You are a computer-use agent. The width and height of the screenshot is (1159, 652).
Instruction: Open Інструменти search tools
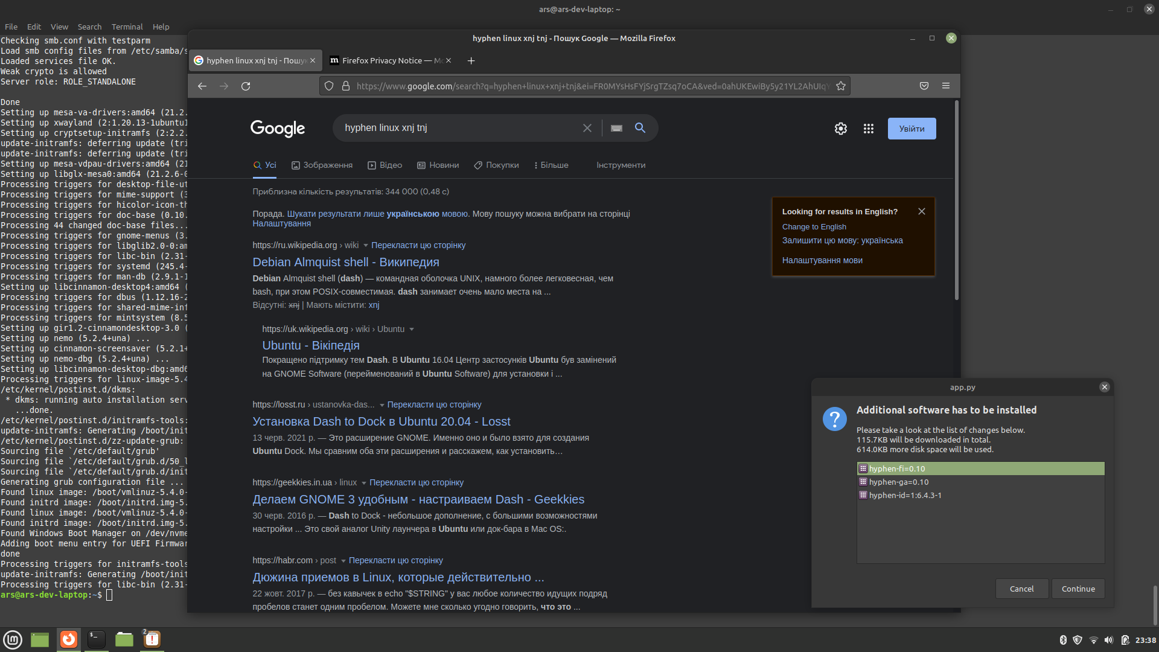point(621,165)
